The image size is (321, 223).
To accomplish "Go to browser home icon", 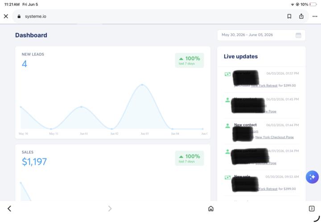I will [x=210, y=208].
